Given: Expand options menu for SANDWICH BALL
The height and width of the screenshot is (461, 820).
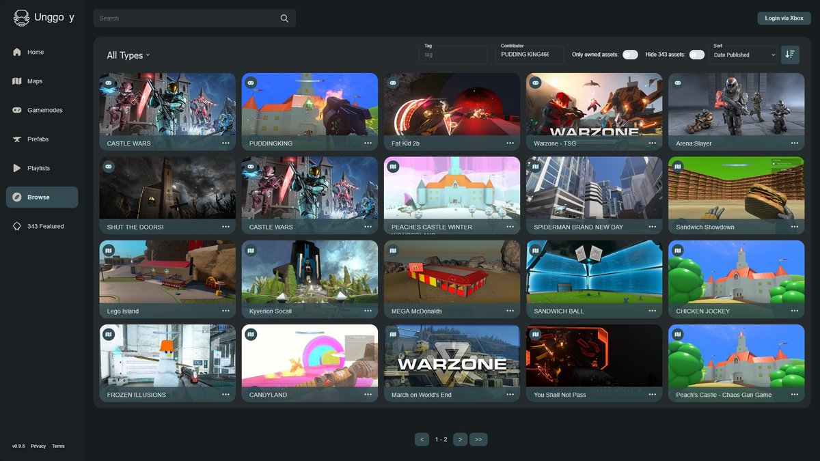Looking at the screenshot, I should click(x=652, y=311).
